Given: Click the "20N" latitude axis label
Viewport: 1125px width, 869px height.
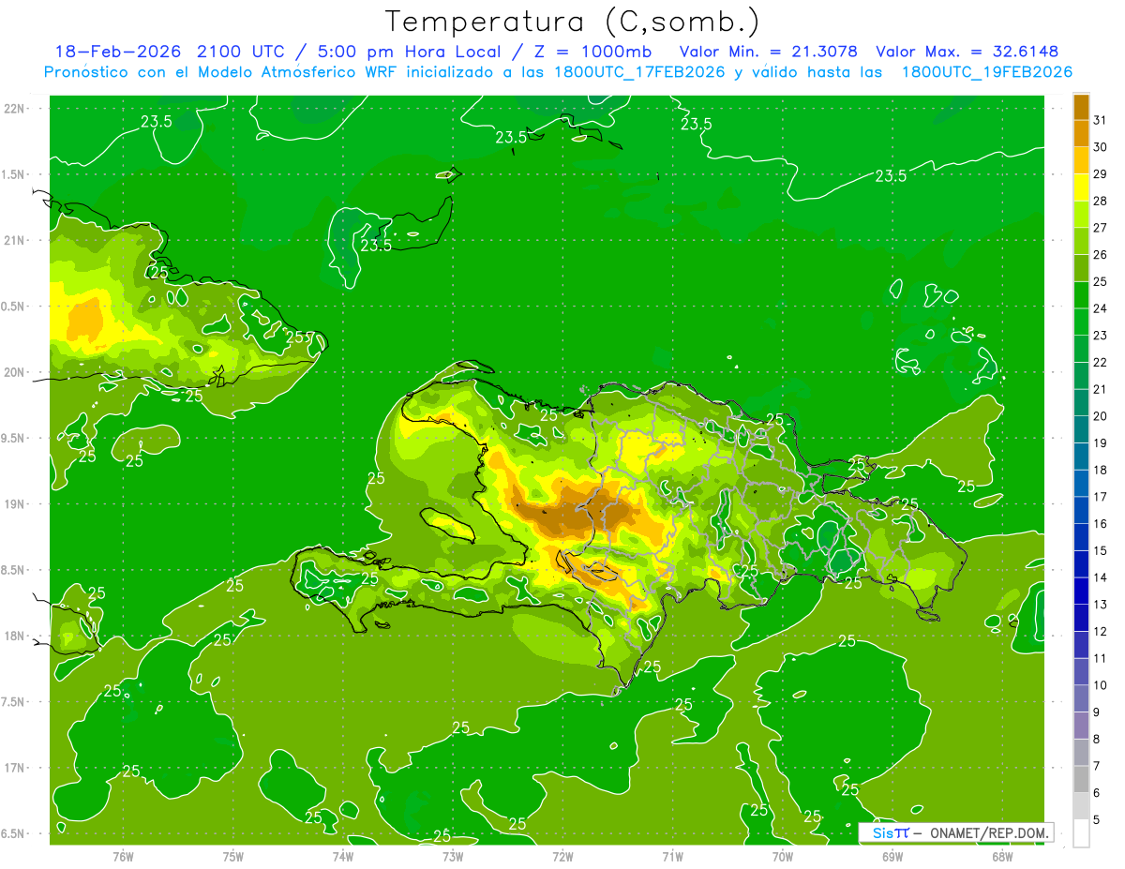Looking at the screenshot, I should click(x=15, y=372).
